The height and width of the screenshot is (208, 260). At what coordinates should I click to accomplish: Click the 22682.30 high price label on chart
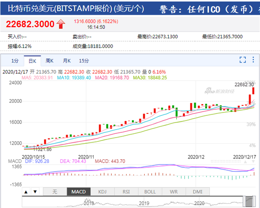244,85
